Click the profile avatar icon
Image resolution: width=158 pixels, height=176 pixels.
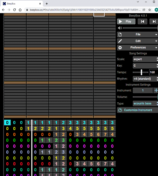tap(156, 10)
